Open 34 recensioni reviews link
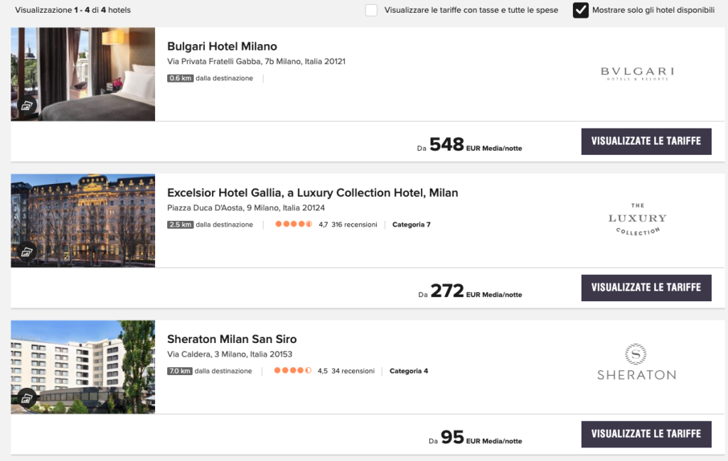728x461 pixels. 353,371
